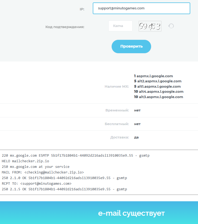Click the да value beside Доставка
Screen dimensions: 198x224
136,137
